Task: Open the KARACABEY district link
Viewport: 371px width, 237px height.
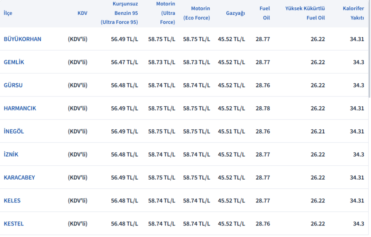Action: pos(19,178)
